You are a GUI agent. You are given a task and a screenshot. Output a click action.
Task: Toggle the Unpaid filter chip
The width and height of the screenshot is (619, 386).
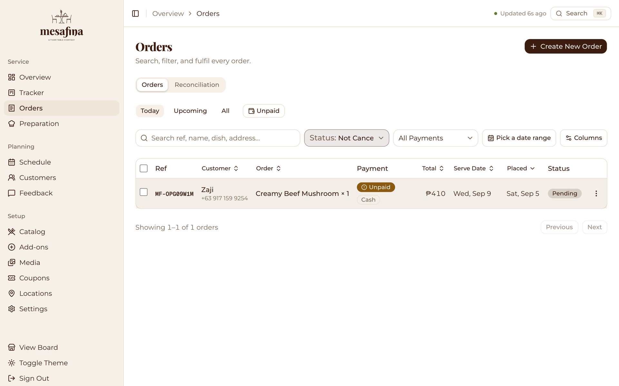point(264,111)
